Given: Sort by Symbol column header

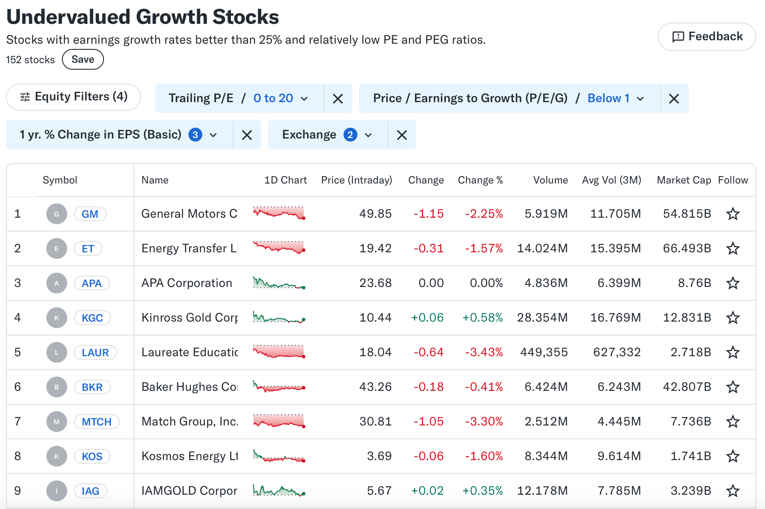Looking at the screenshot, I should click(x=60, y=180).
